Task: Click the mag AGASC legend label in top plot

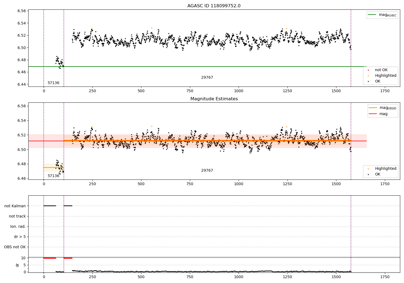Action: click(x=388, y=15)
